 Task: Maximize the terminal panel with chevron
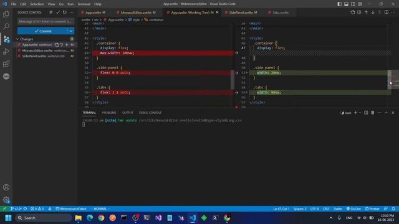coord(387,113)
